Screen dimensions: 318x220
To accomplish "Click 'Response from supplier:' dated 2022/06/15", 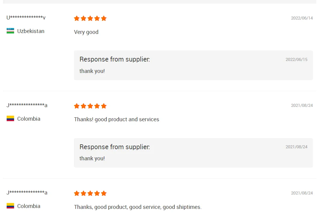I will 115,59.
